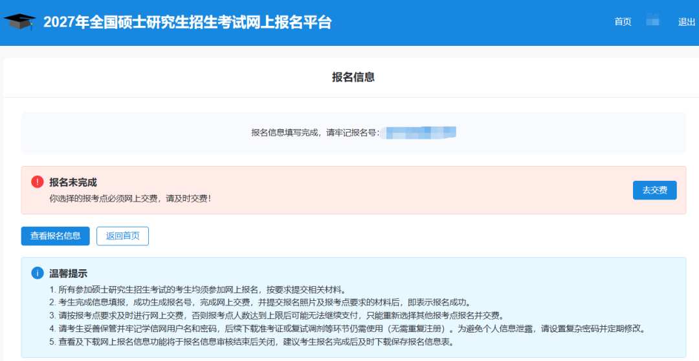Click the 报名未完成 alert title
The height and width of the screenshot is (361, 699).
[73, 182]
